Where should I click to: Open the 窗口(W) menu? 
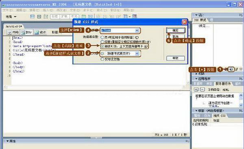[x=115, y=10]
